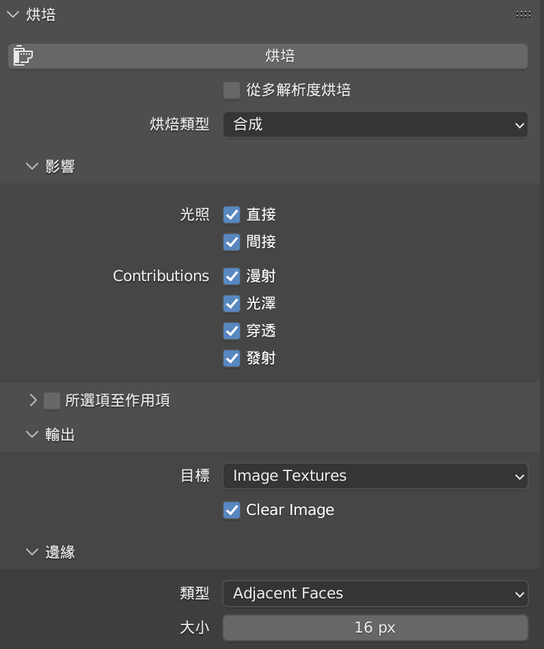This screenshot has width=544, height=649.
Task: Collapse the 輸出 section
Action: pos(31,434)
